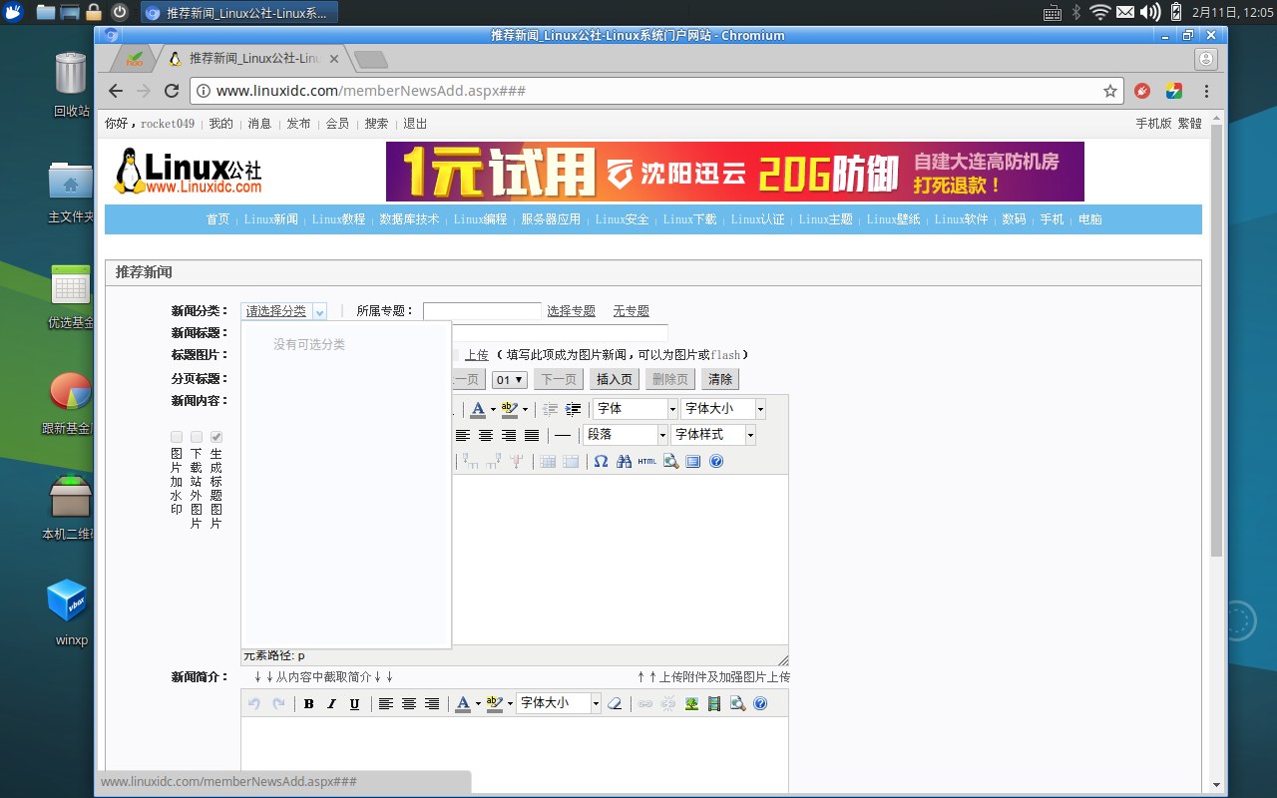The image size is (1277, 798).
Task: Click the outdent icon in news content editor
Action: 550,409
